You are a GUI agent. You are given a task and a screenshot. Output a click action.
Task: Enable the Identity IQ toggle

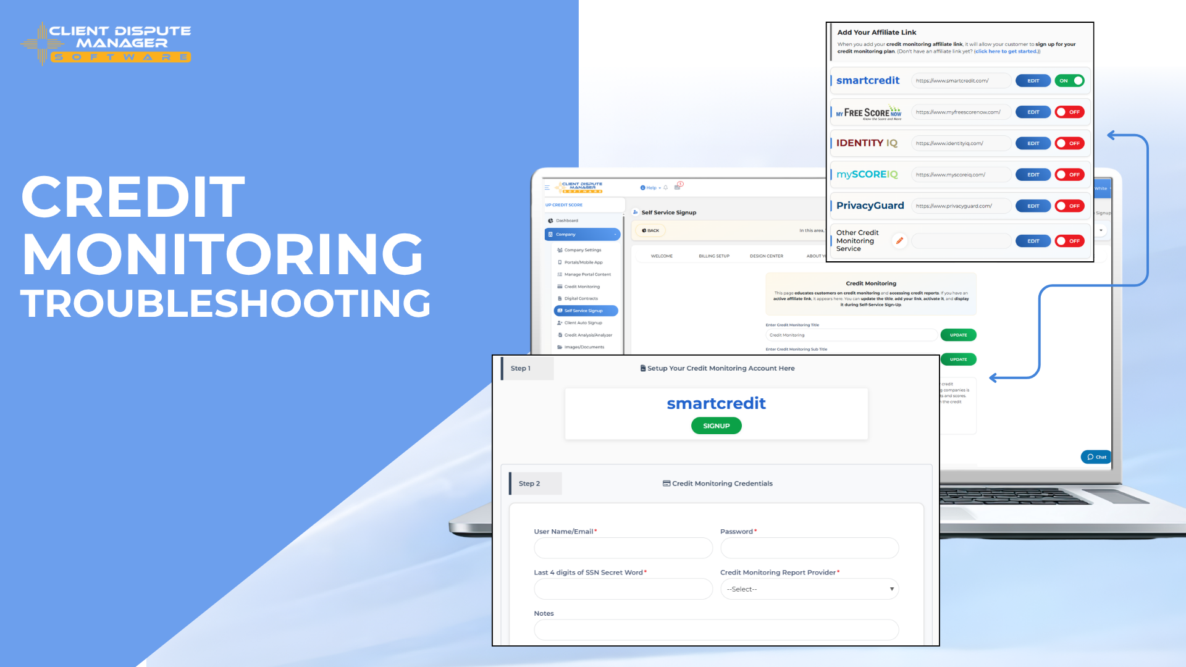(1069, 143)
